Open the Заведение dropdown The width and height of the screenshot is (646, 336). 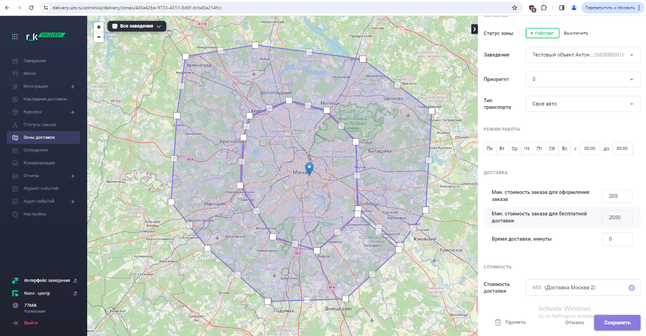(583, 55)
